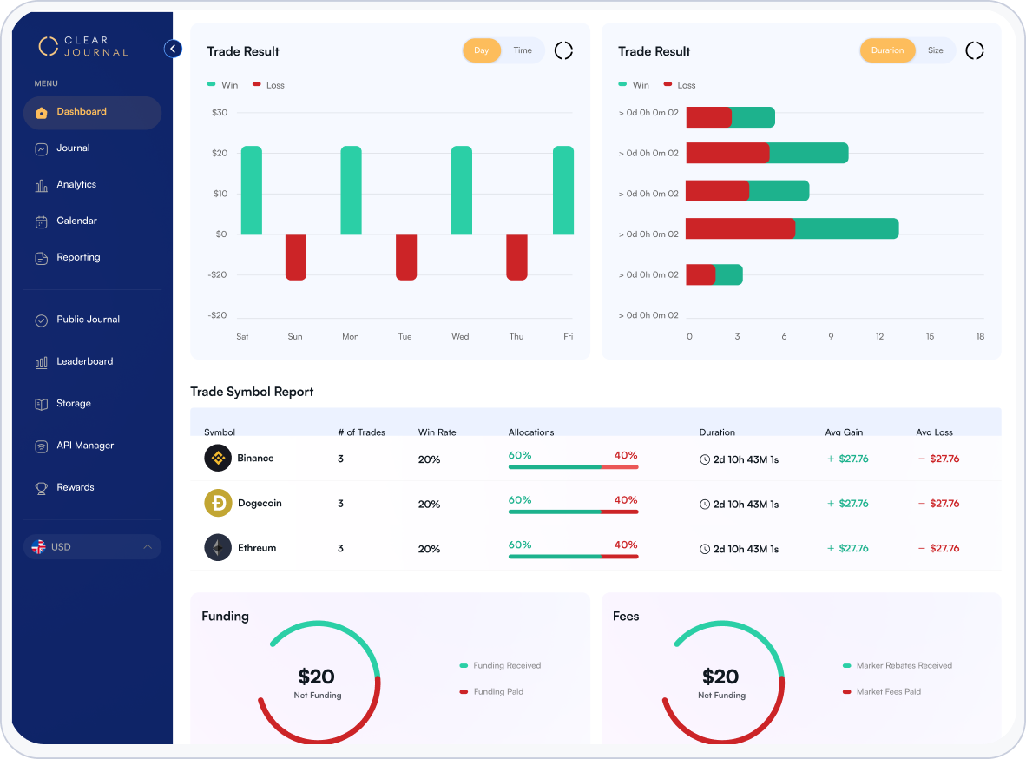This screenshot has width=1026, height=759.
Task: Click the Binance allocation progress bar
Action: coord(573,467)
